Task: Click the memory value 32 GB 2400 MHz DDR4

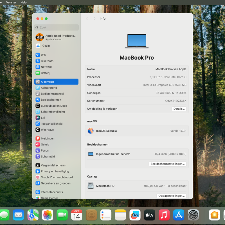Action: click(171, 93)
